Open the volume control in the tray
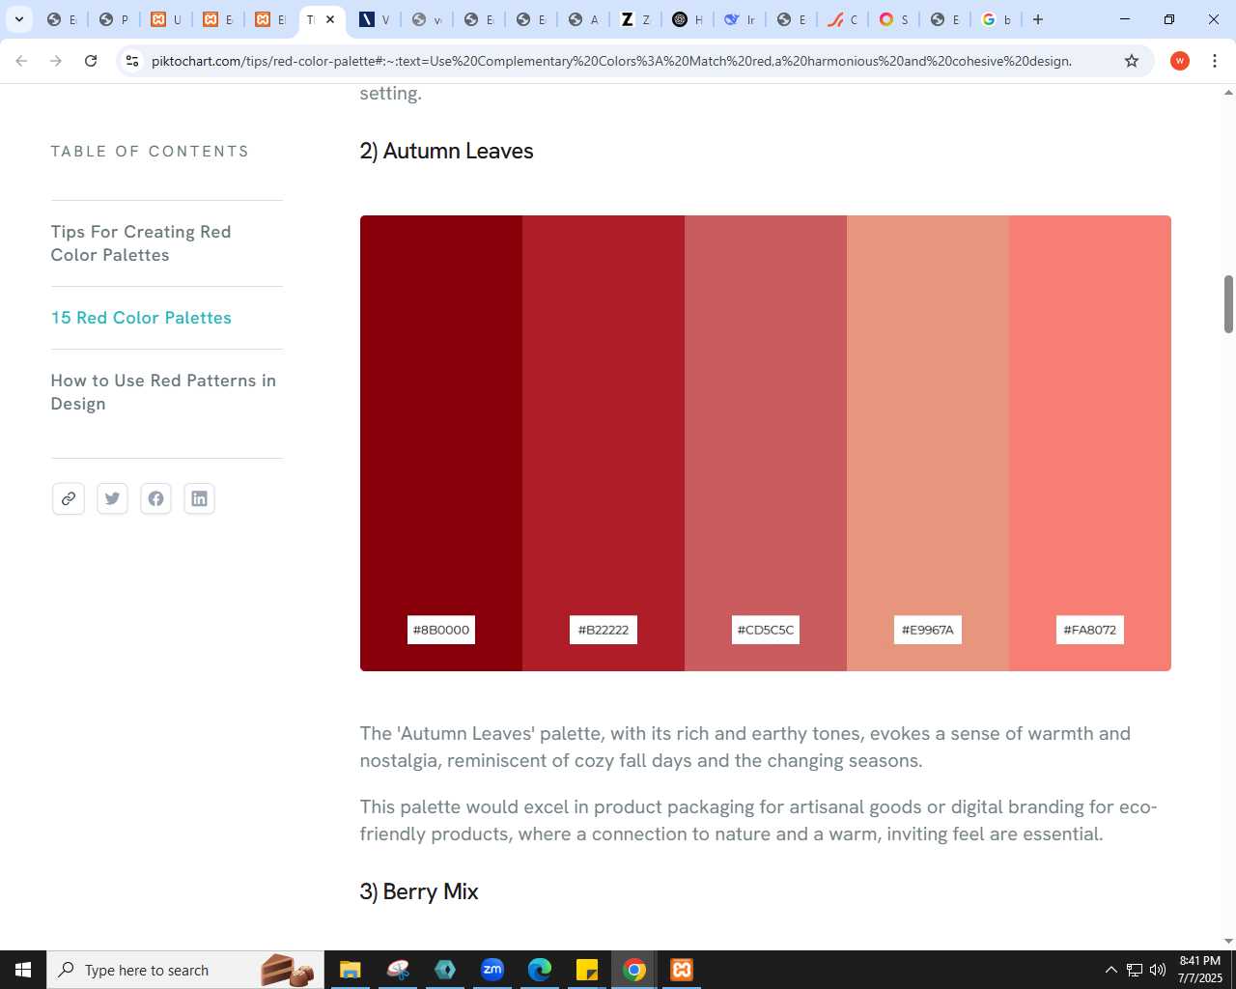 [1158, 970]
